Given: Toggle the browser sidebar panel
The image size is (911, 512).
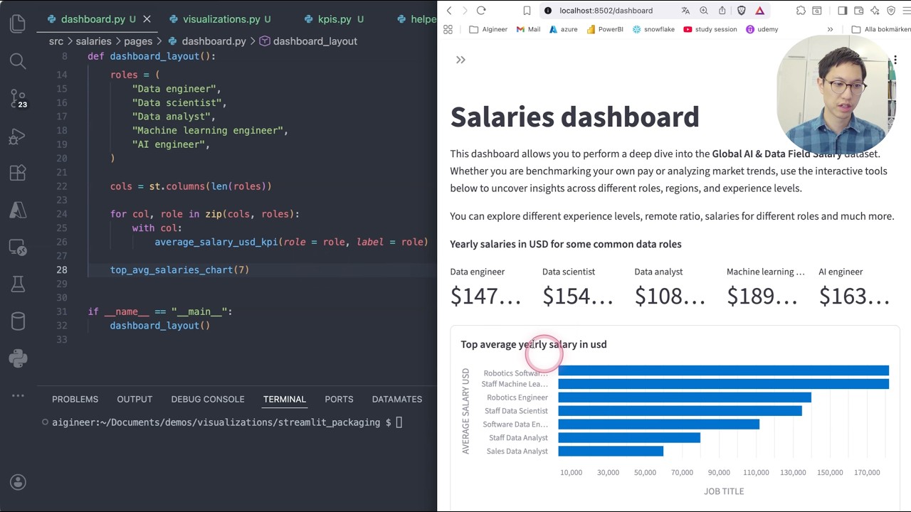Looking at the screenshot, I should (x=843, y=11).
